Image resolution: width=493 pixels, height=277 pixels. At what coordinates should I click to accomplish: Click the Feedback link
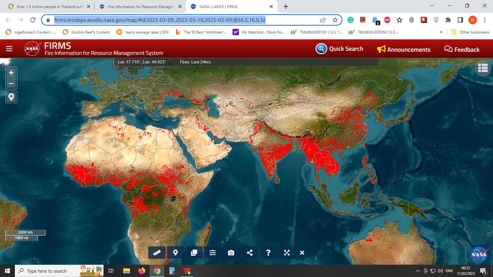pyautogui.click(x=462, y=49)
